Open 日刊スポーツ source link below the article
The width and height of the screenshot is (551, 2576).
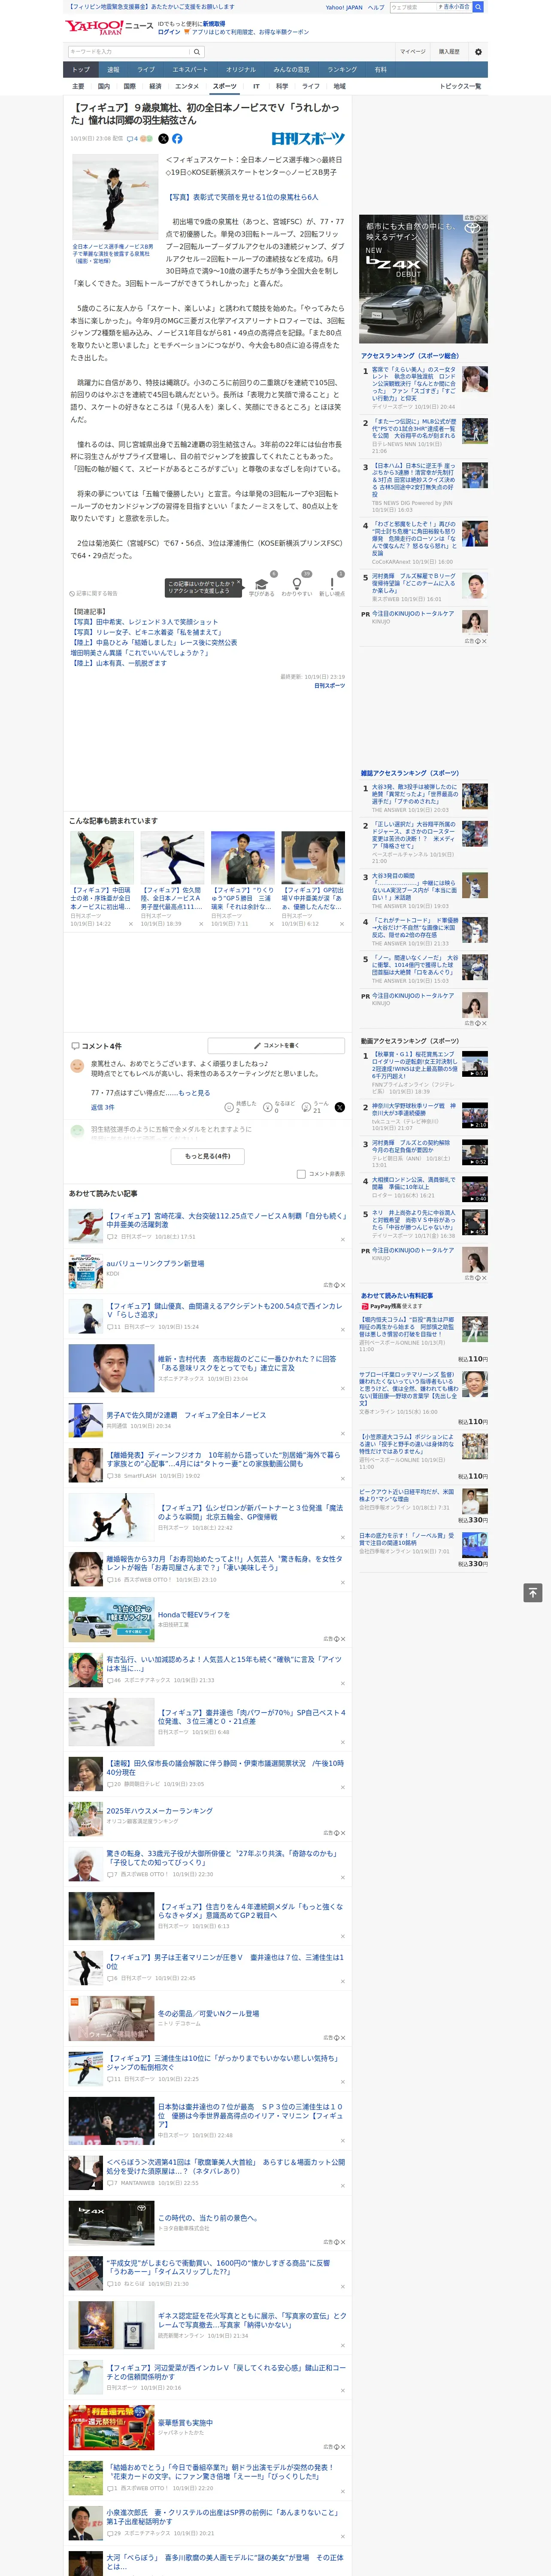[329, 686]
